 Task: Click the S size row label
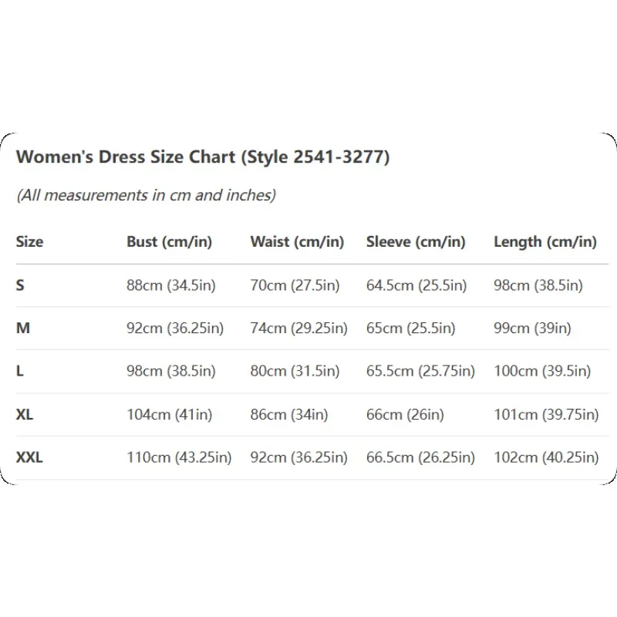[x=20, y=285]
